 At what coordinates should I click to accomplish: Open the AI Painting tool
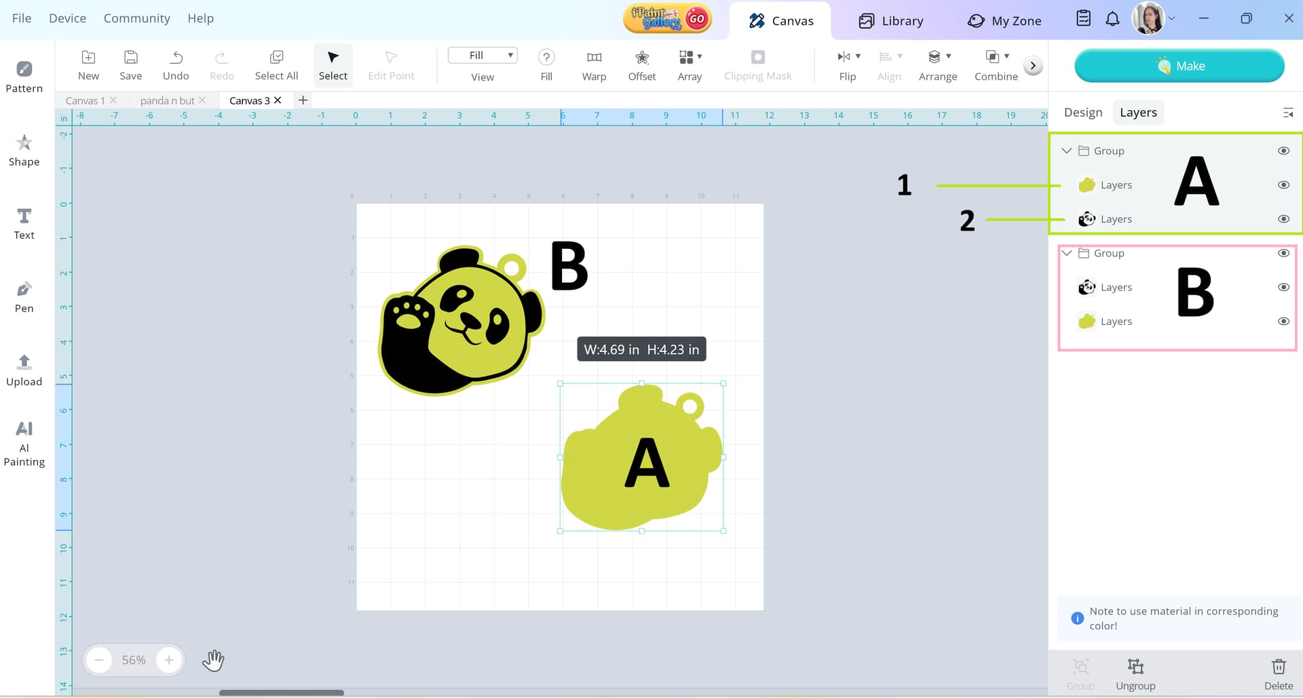pos(24,443)
